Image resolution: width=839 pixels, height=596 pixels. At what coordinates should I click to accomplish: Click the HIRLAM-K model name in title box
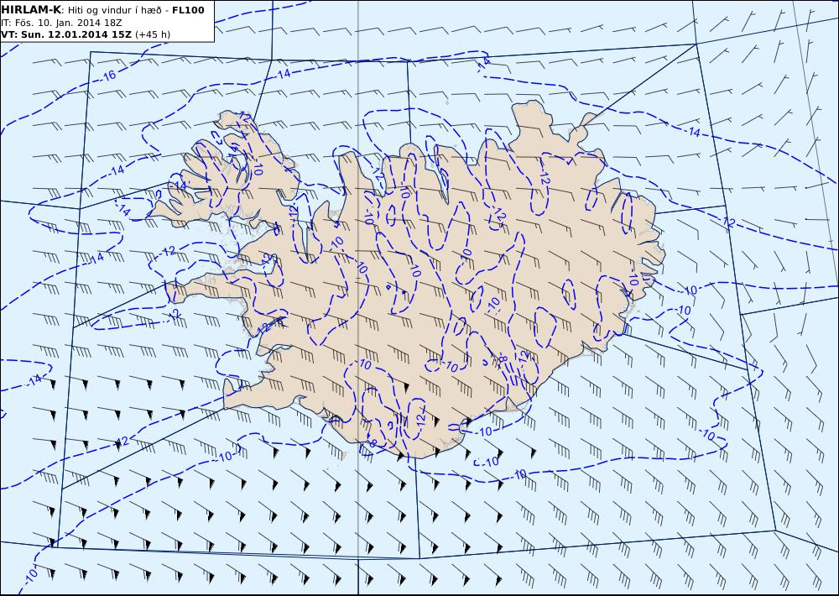(x=31, y=10)
